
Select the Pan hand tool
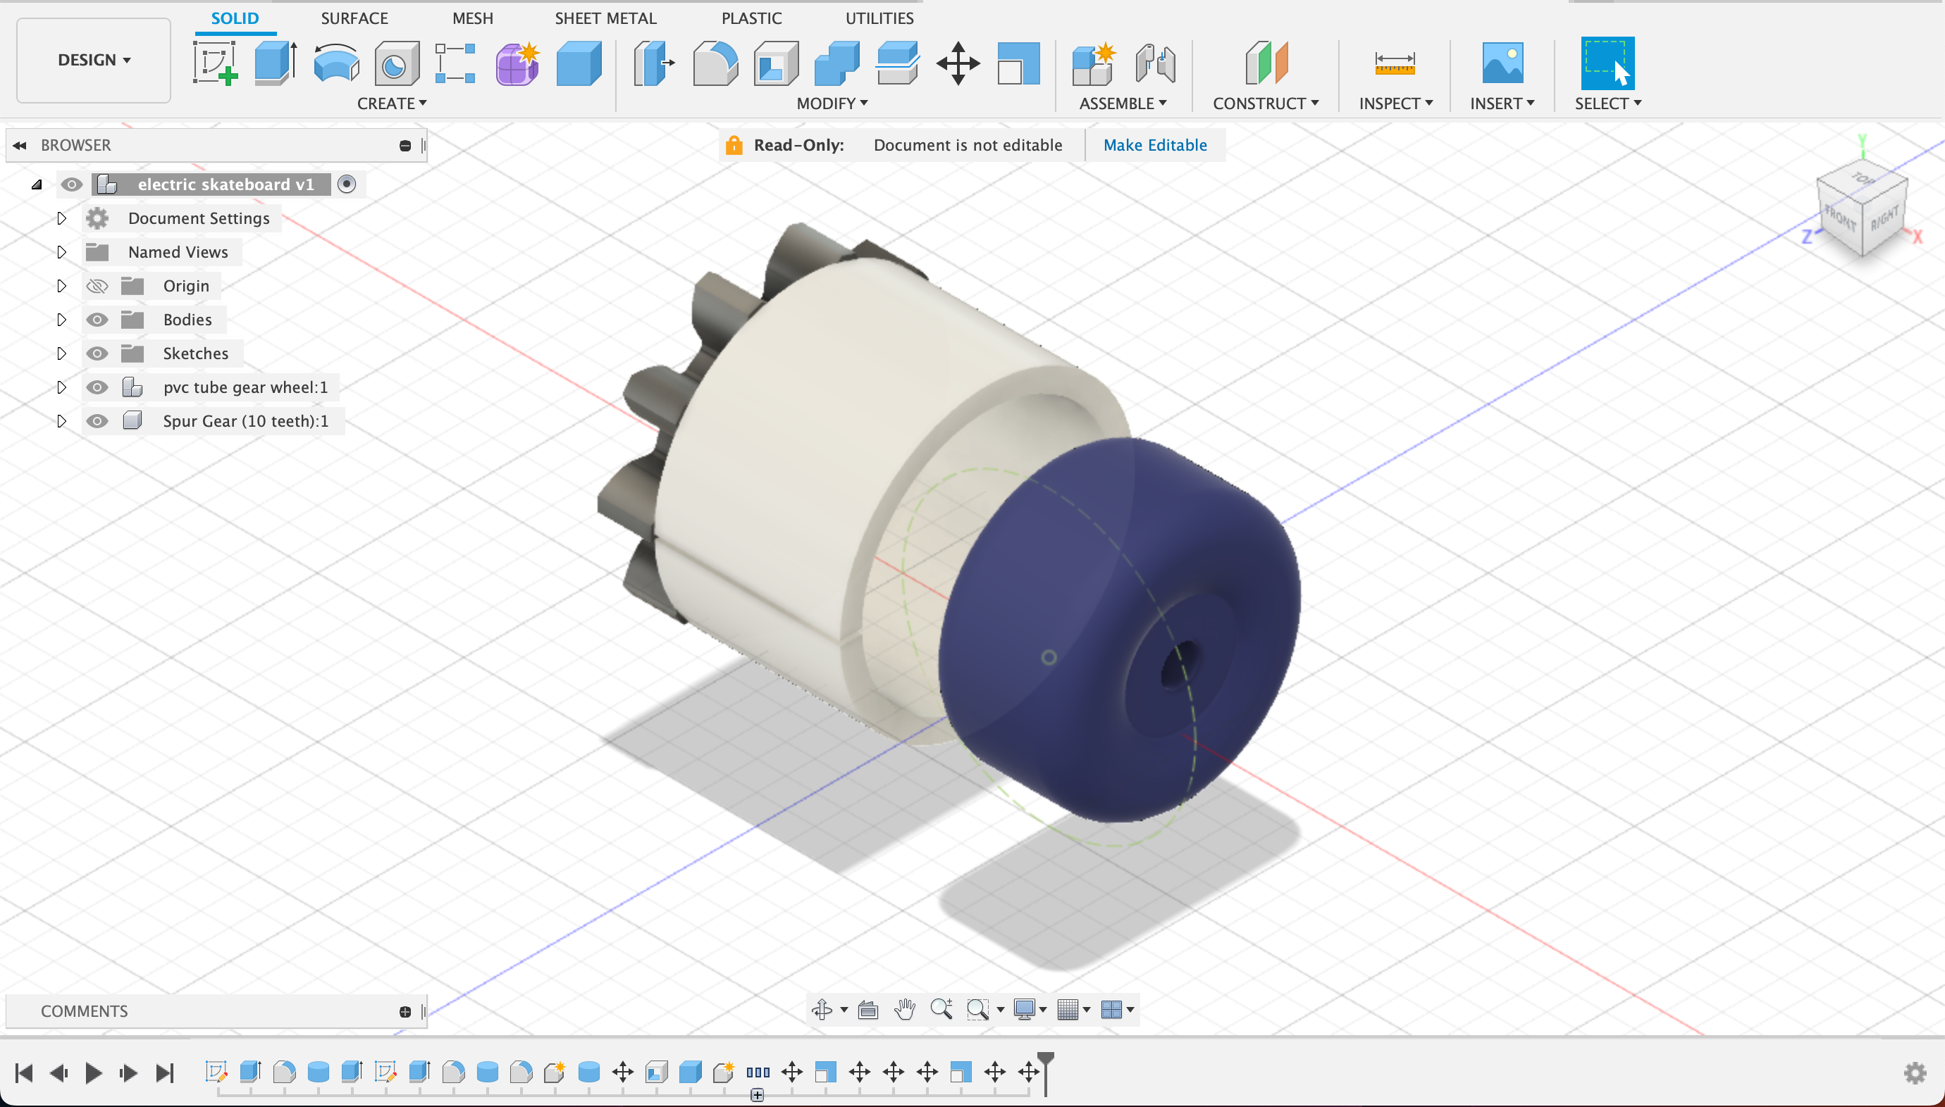pos(904,1009)
